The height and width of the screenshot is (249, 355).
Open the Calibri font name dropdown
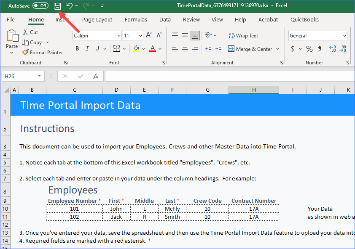[x=119, y=36]
